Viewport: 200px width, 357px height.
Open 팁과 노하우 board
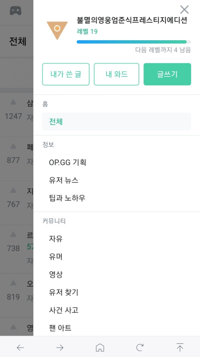point(67,198)
